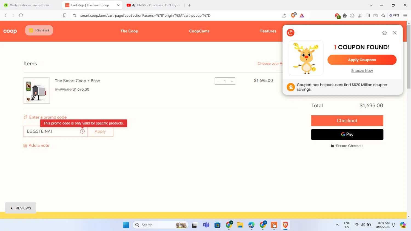Image resolution: width=411 pixels, height=231 pixels.
Task: Click the promo code error warning icon
Action: coord(82,131)
